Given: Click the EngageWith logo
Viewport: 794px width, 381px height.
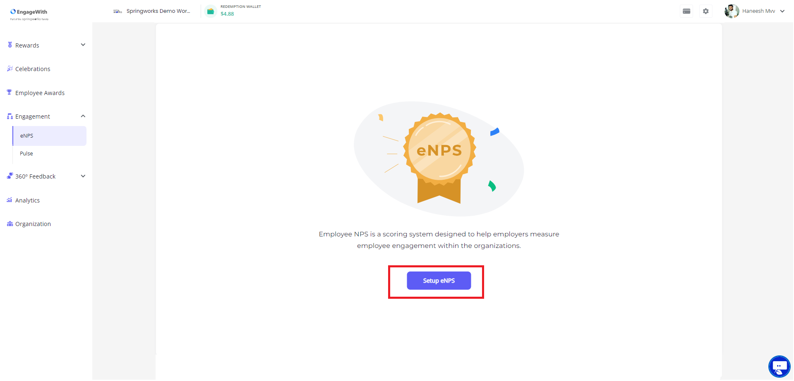Looking at the screenshot, I should click(29, 14).
